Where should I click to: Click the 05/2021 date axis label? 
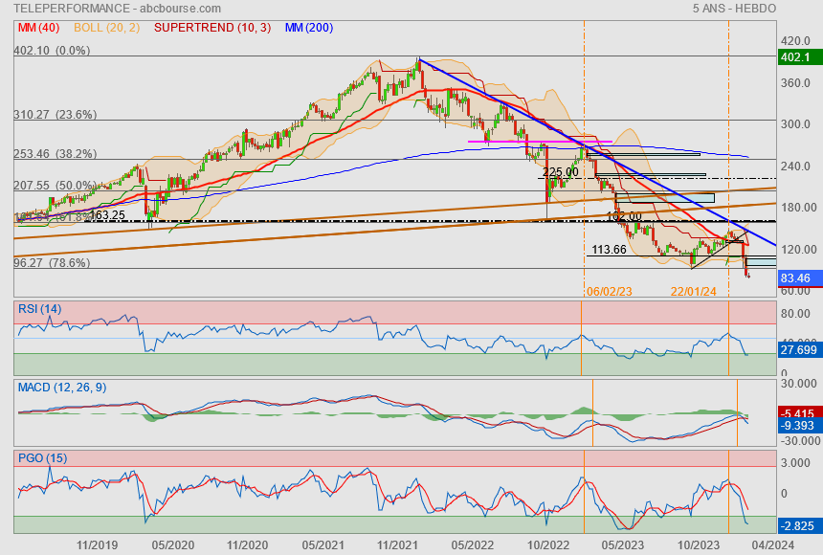(x=323, y=545)
